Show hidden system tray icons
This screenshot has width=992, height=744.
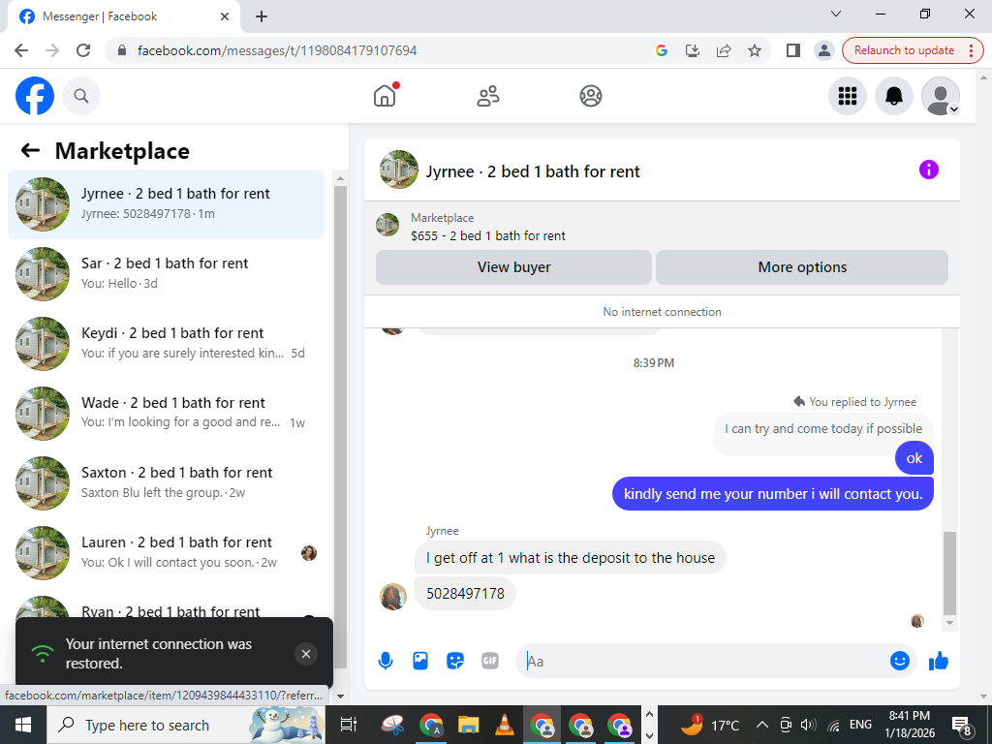761,725
